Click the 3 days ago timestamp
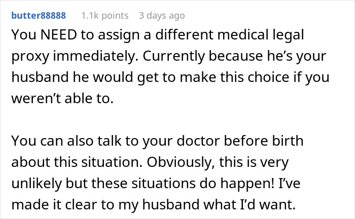The image size is (355, 219). [x=162, y=16]
